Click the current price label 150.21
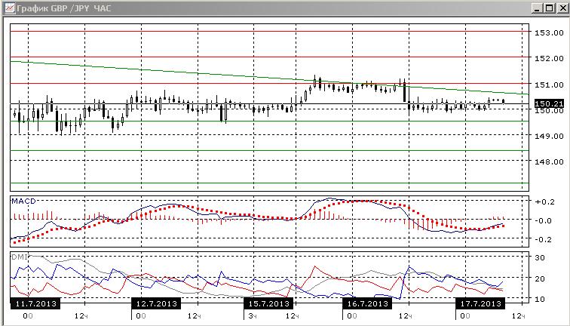Image resolution: width=570 pixels, height=326 pixels. pyautogui.click(x=549, y=104)
